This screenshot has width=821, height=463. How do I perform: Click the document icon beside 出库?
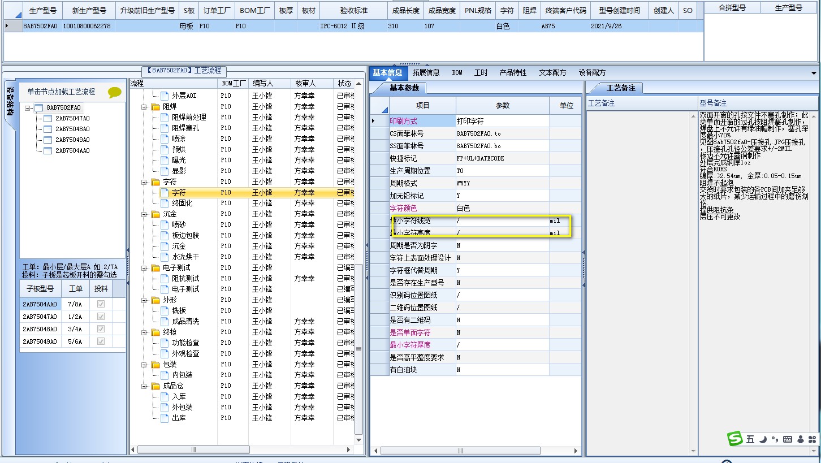pyautogui.click(x=165, y=418)
